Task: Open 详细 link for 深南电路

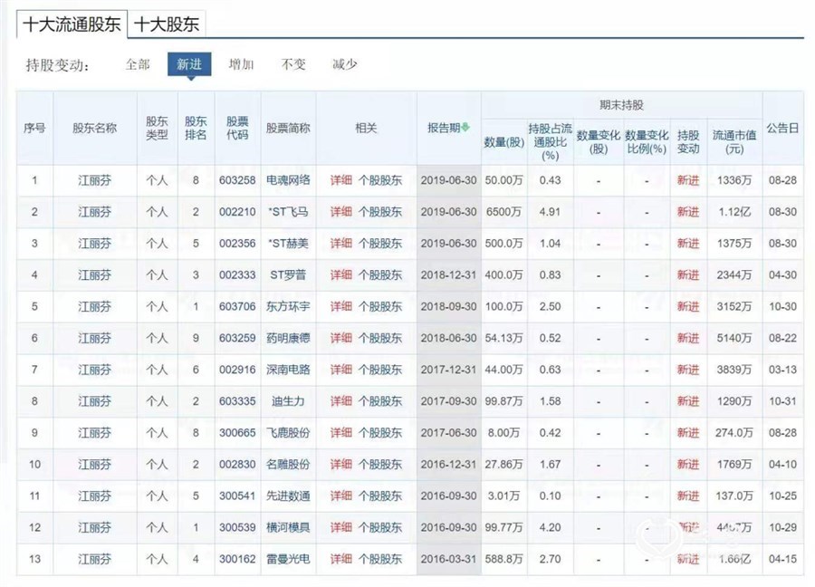Action: click(341, 370)
